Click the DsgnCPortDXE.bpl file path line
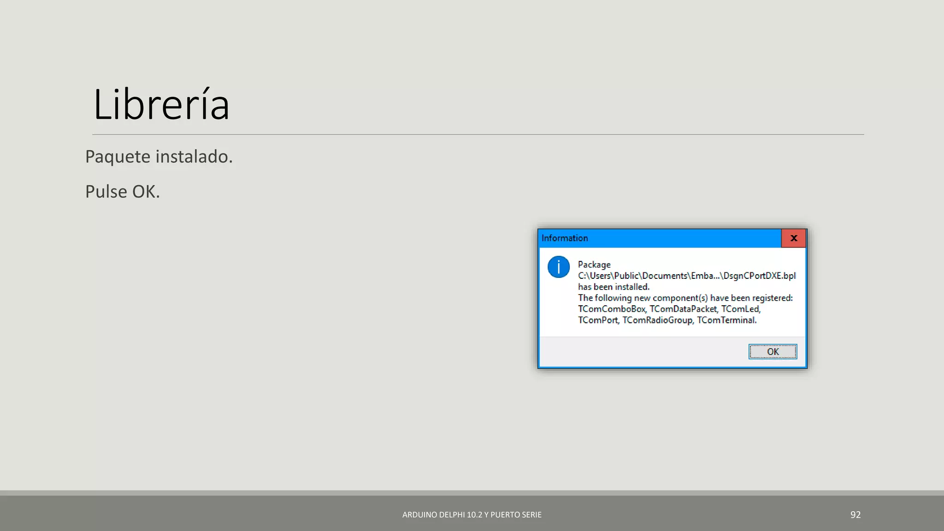Screen dimensions: 944x531 tap(687, 276)
